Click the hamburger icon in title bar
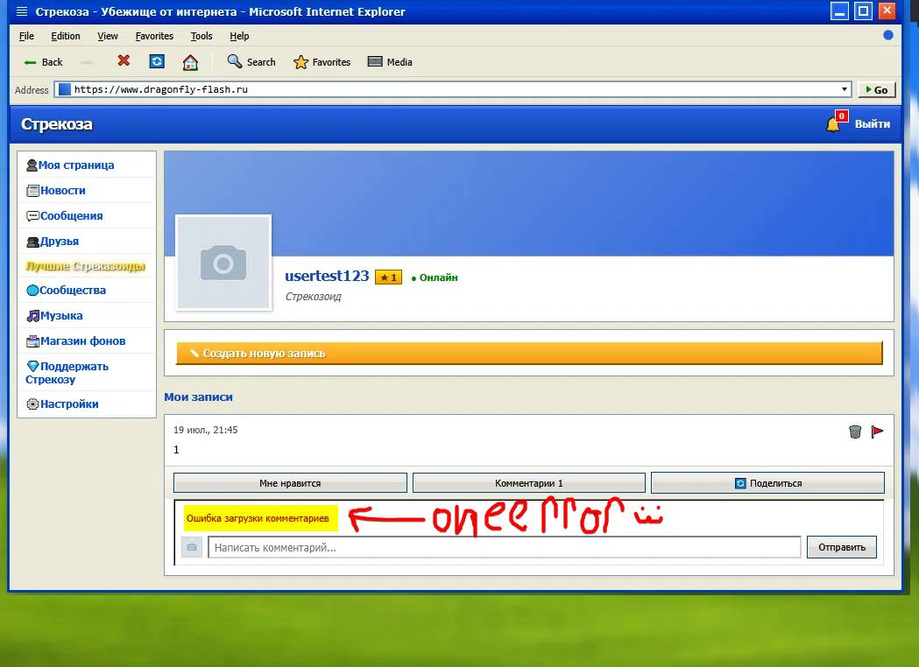This screenshot has height=667, width=919. pyautogui.click(x=22, y=11)
